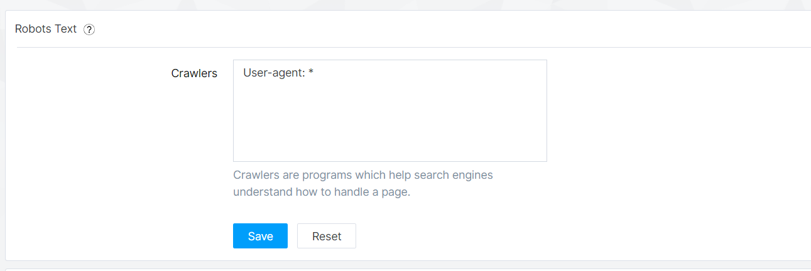Focus the Crawlers text area

pyautogui.click(x=389, y=110)
